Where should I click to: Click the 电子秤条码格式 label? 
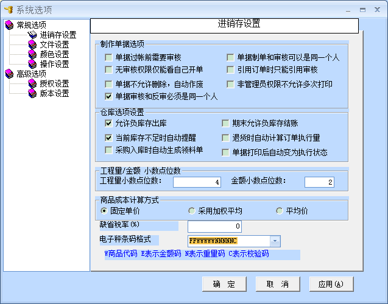[x=125, y=239]
